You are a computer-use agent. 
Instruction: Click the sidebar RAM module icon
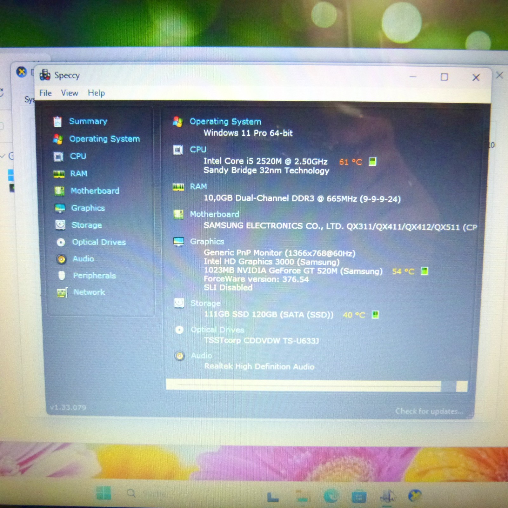(59, 174)
